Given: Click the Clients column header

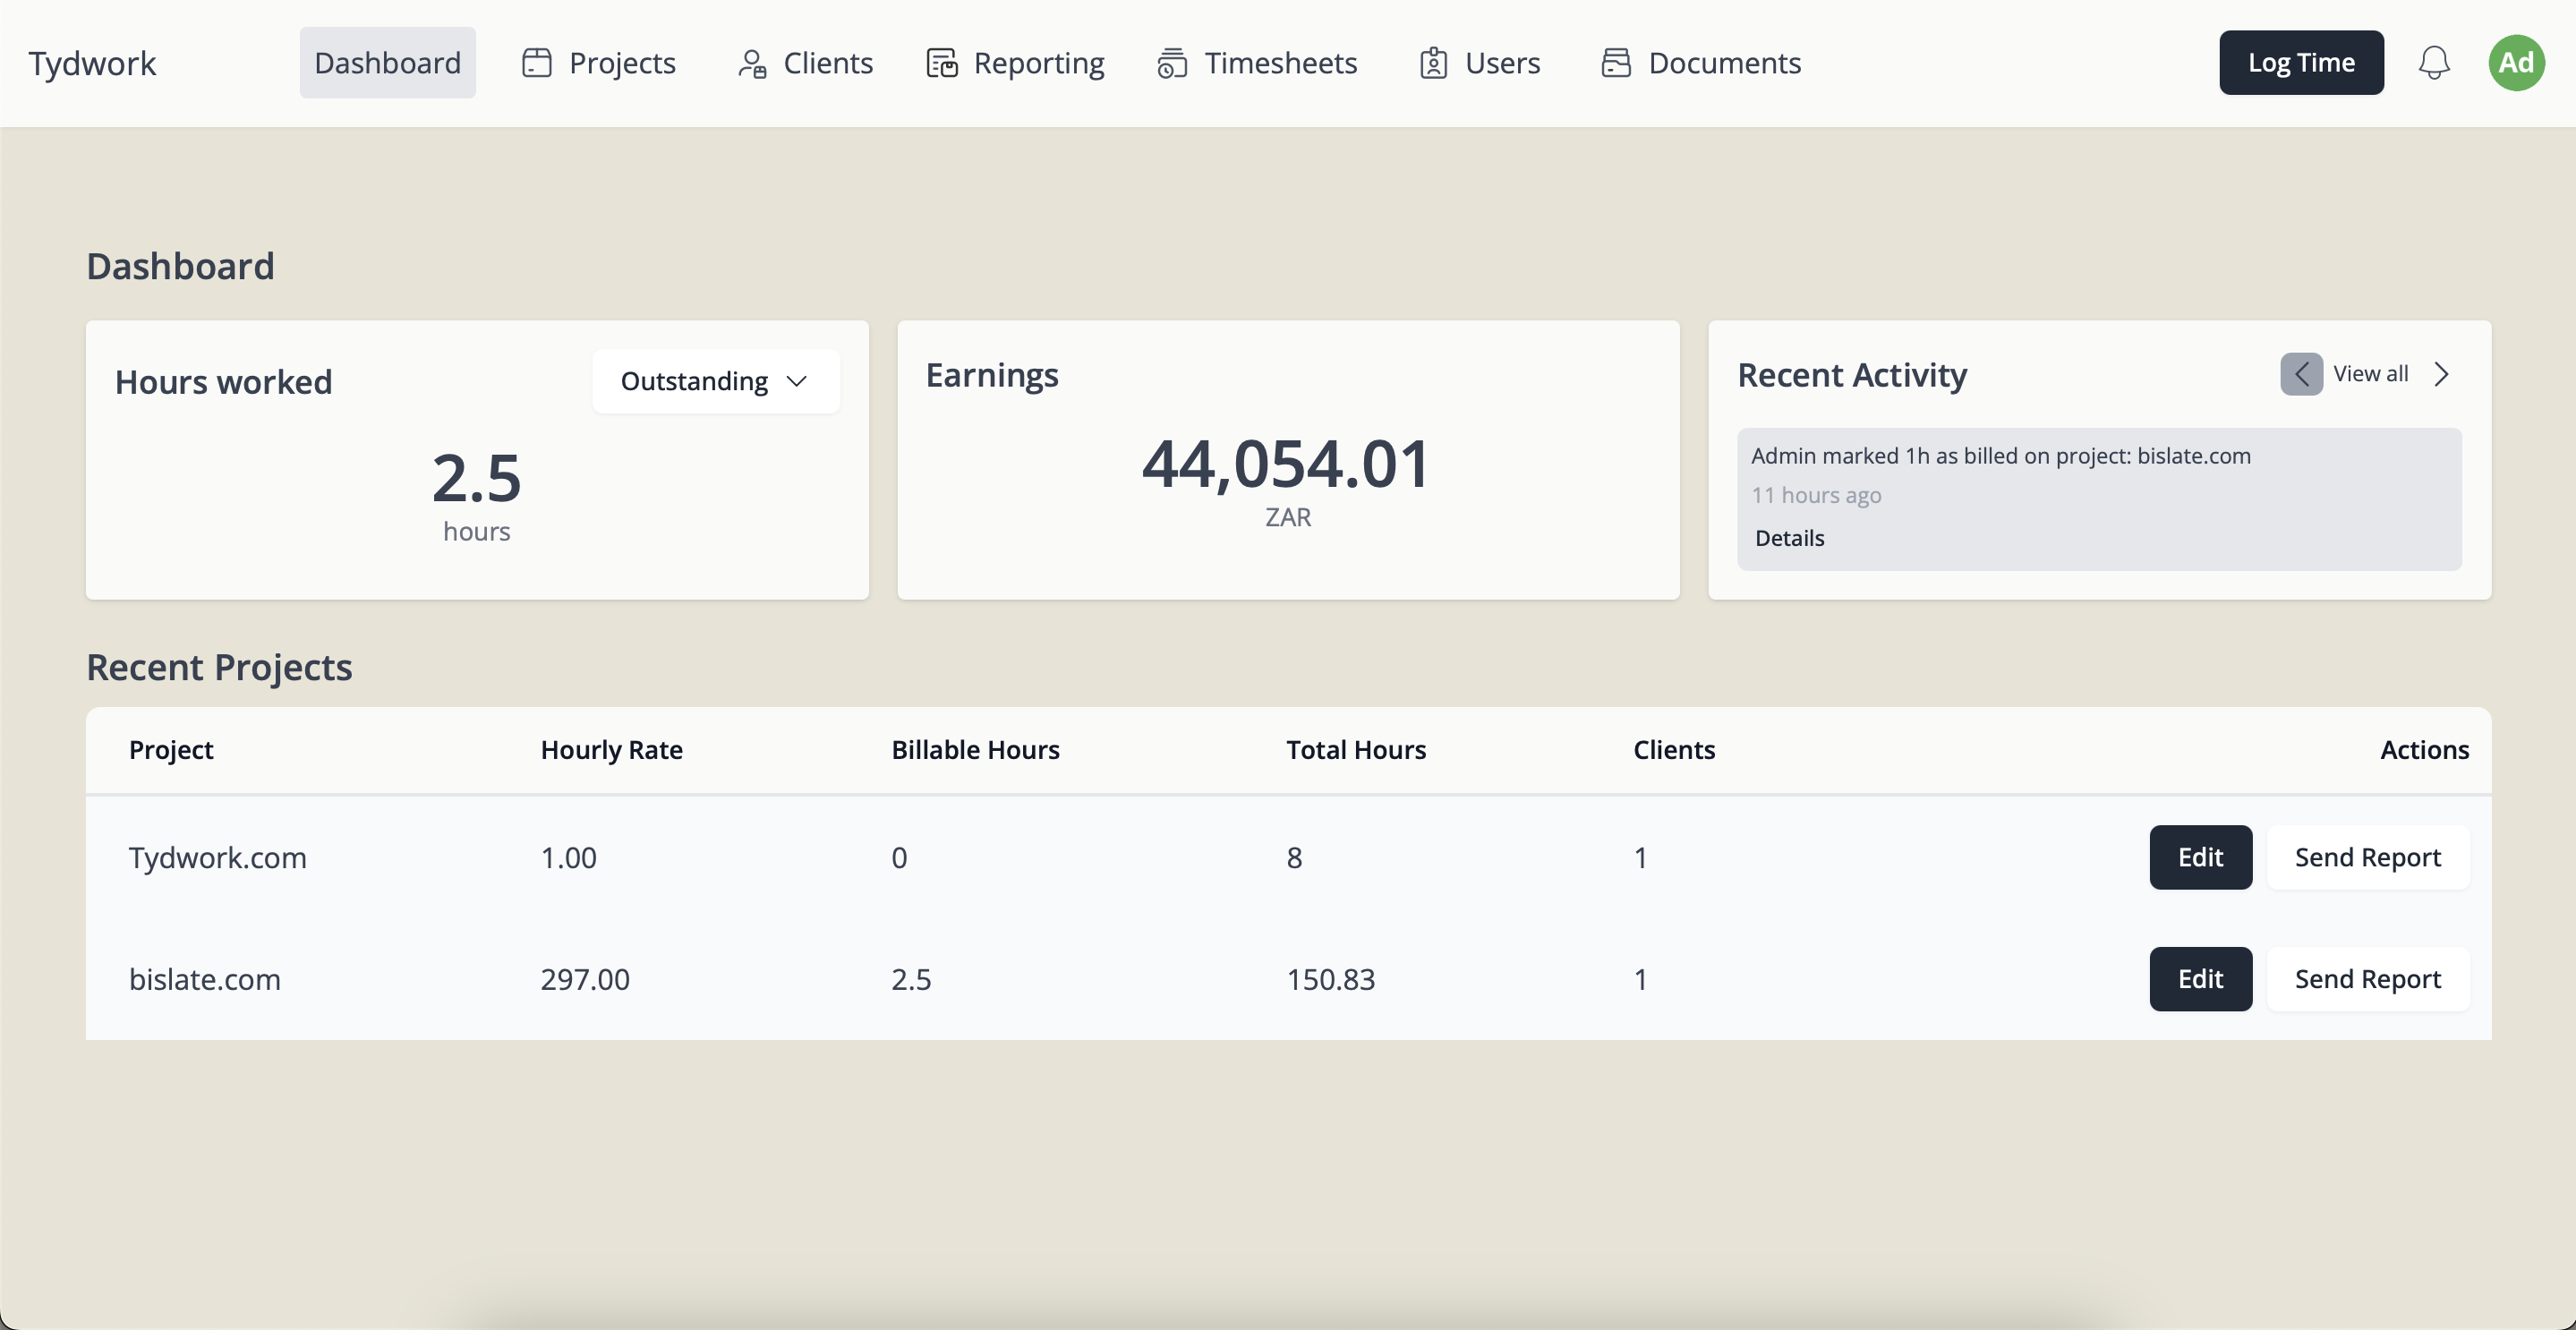Looking at the screenshot, I should tap(1674, 750).
